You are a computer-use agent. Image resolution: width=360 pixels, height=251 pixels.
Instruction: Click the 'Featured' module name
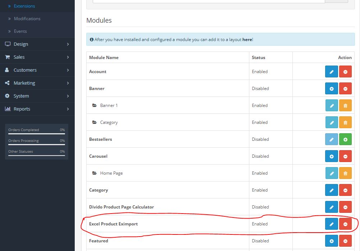pos(98,241)
